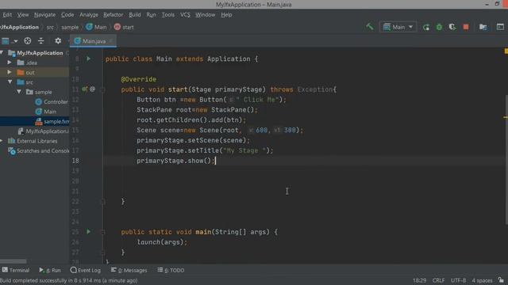Open the Edit menu
The width and height of the screenshot is (508, 285).
[x=7, y=15]
